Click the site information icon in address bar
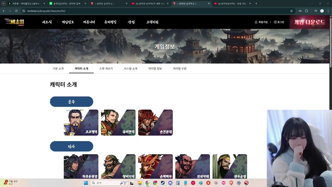The height and width of the screenshot is (187, 332). [24, 11]
